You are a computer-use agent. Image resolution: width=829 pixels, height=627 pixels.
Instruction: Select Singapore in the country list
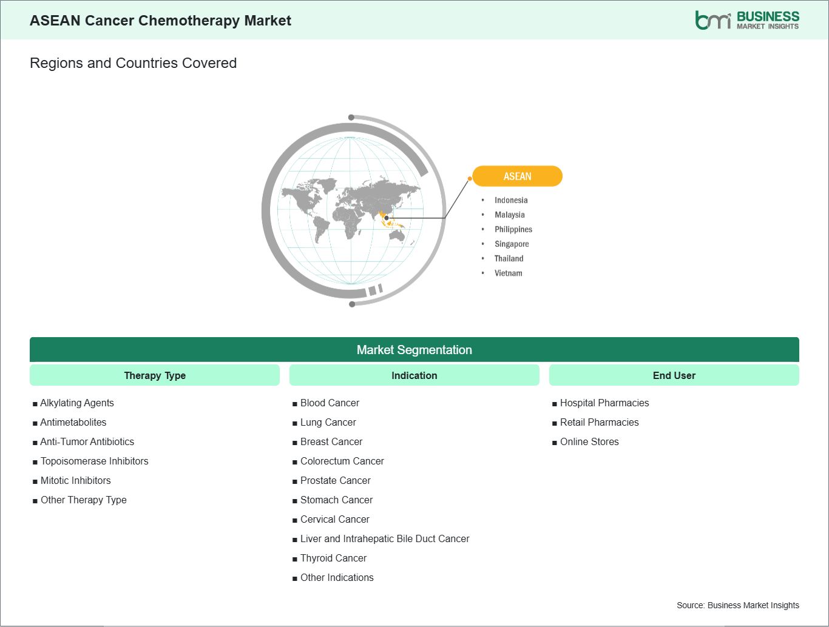click(511, 244)
